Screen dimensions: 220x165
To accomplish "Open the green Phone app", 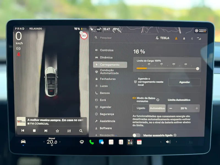I will click(92, 142).
